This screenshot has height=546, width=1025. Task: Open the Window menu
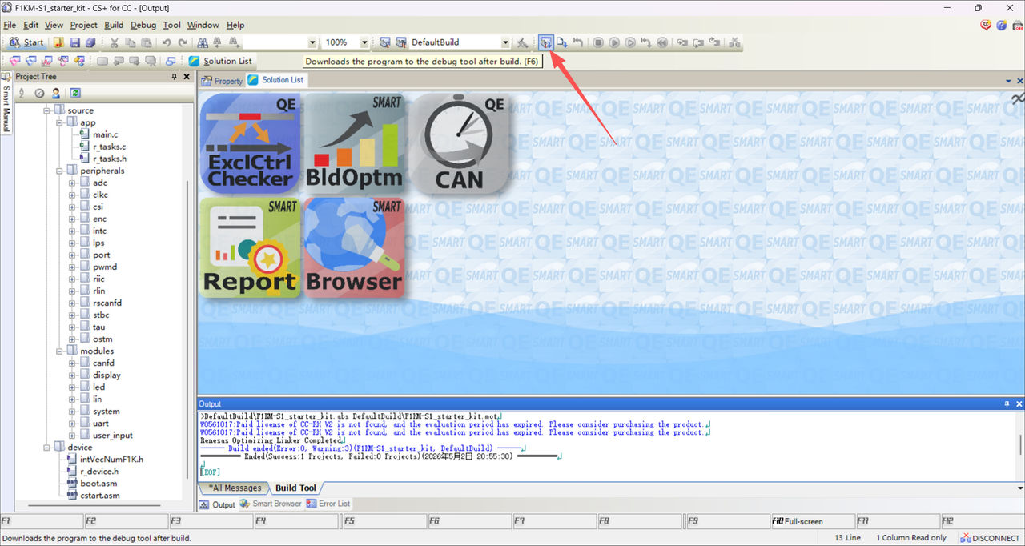tap(203, 25)
